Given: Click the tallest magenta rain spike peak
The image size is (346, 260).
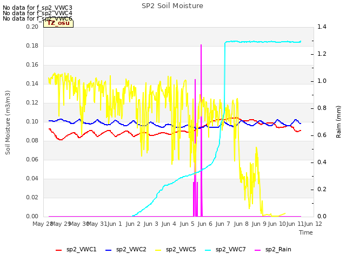Looking at the screenshot, I should [201, 45].
